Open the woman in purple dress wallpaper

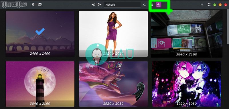113,34
